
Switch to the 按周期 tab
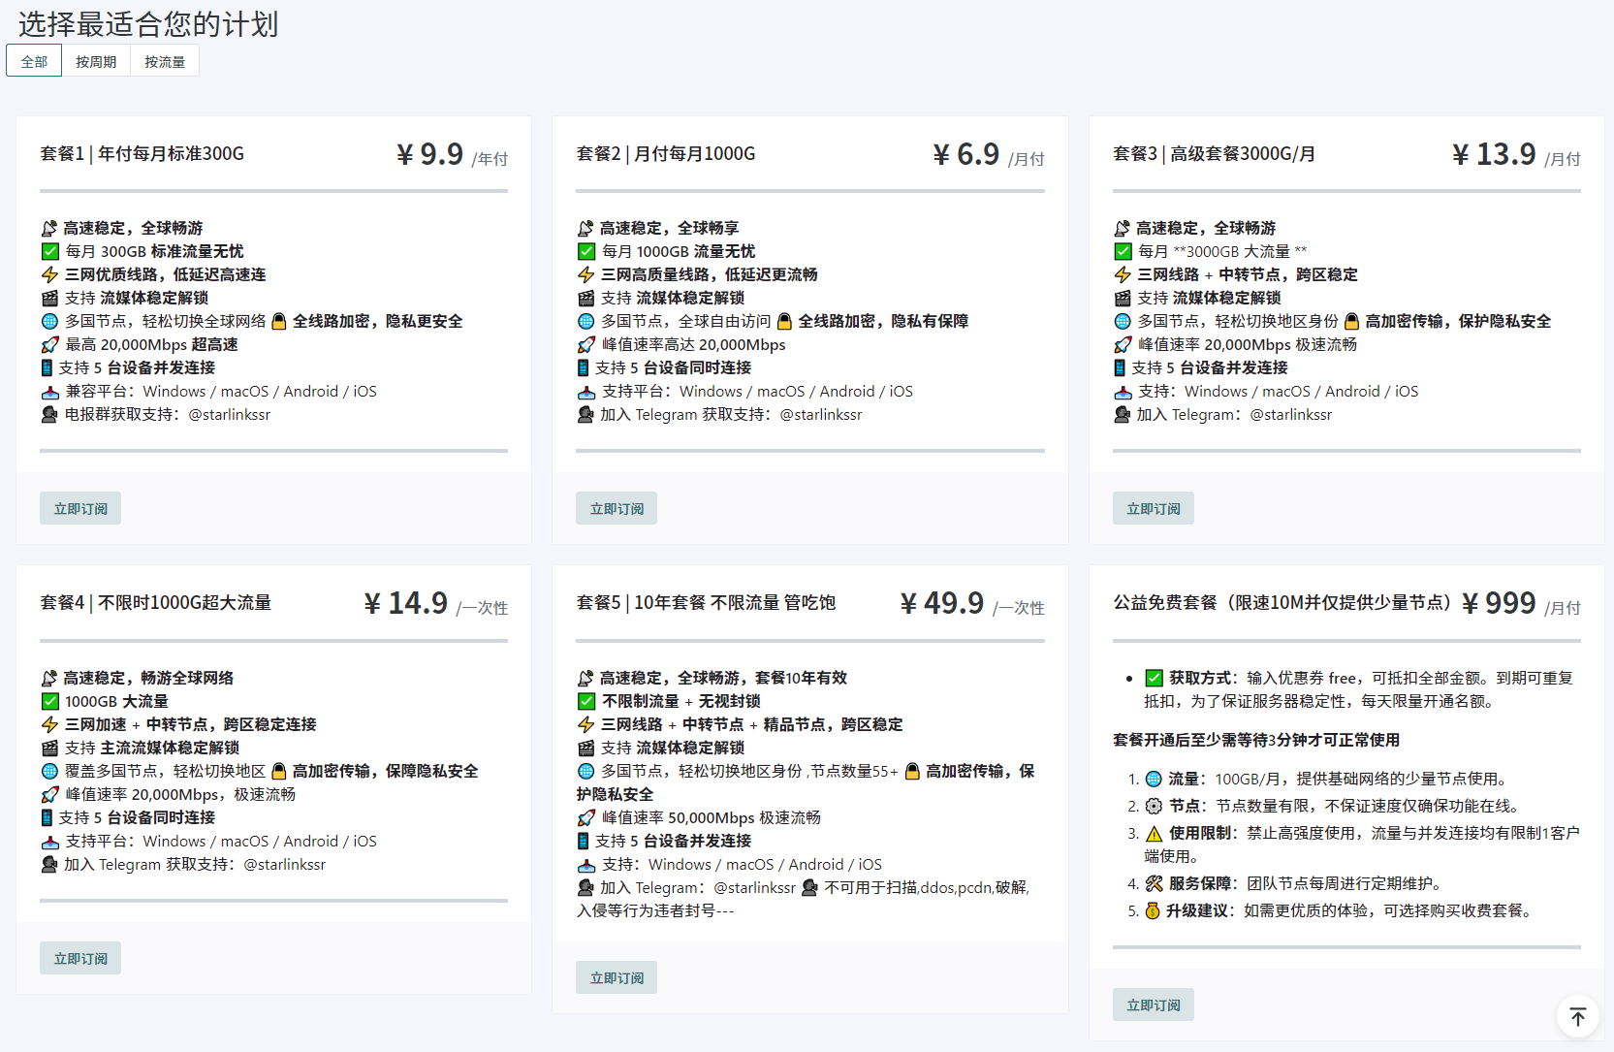click(96, 61)
